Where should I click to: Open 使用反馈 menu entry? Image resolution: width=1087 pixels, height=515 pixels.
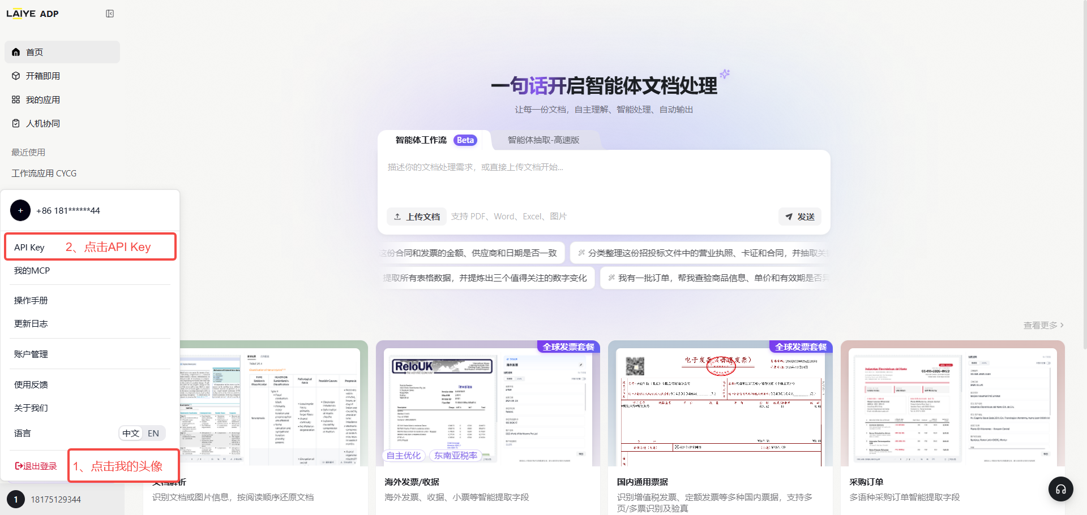click(91, 384)
